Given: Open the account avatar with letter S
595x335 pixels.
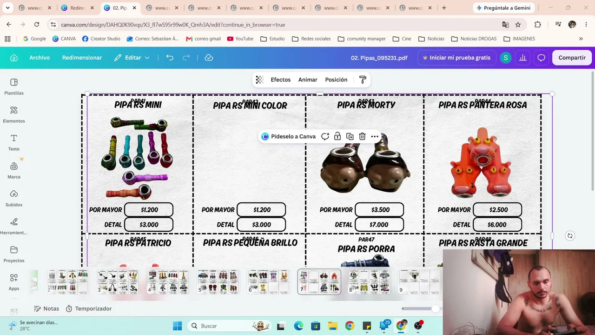Looking at the screenshot, I should (505, 58).
